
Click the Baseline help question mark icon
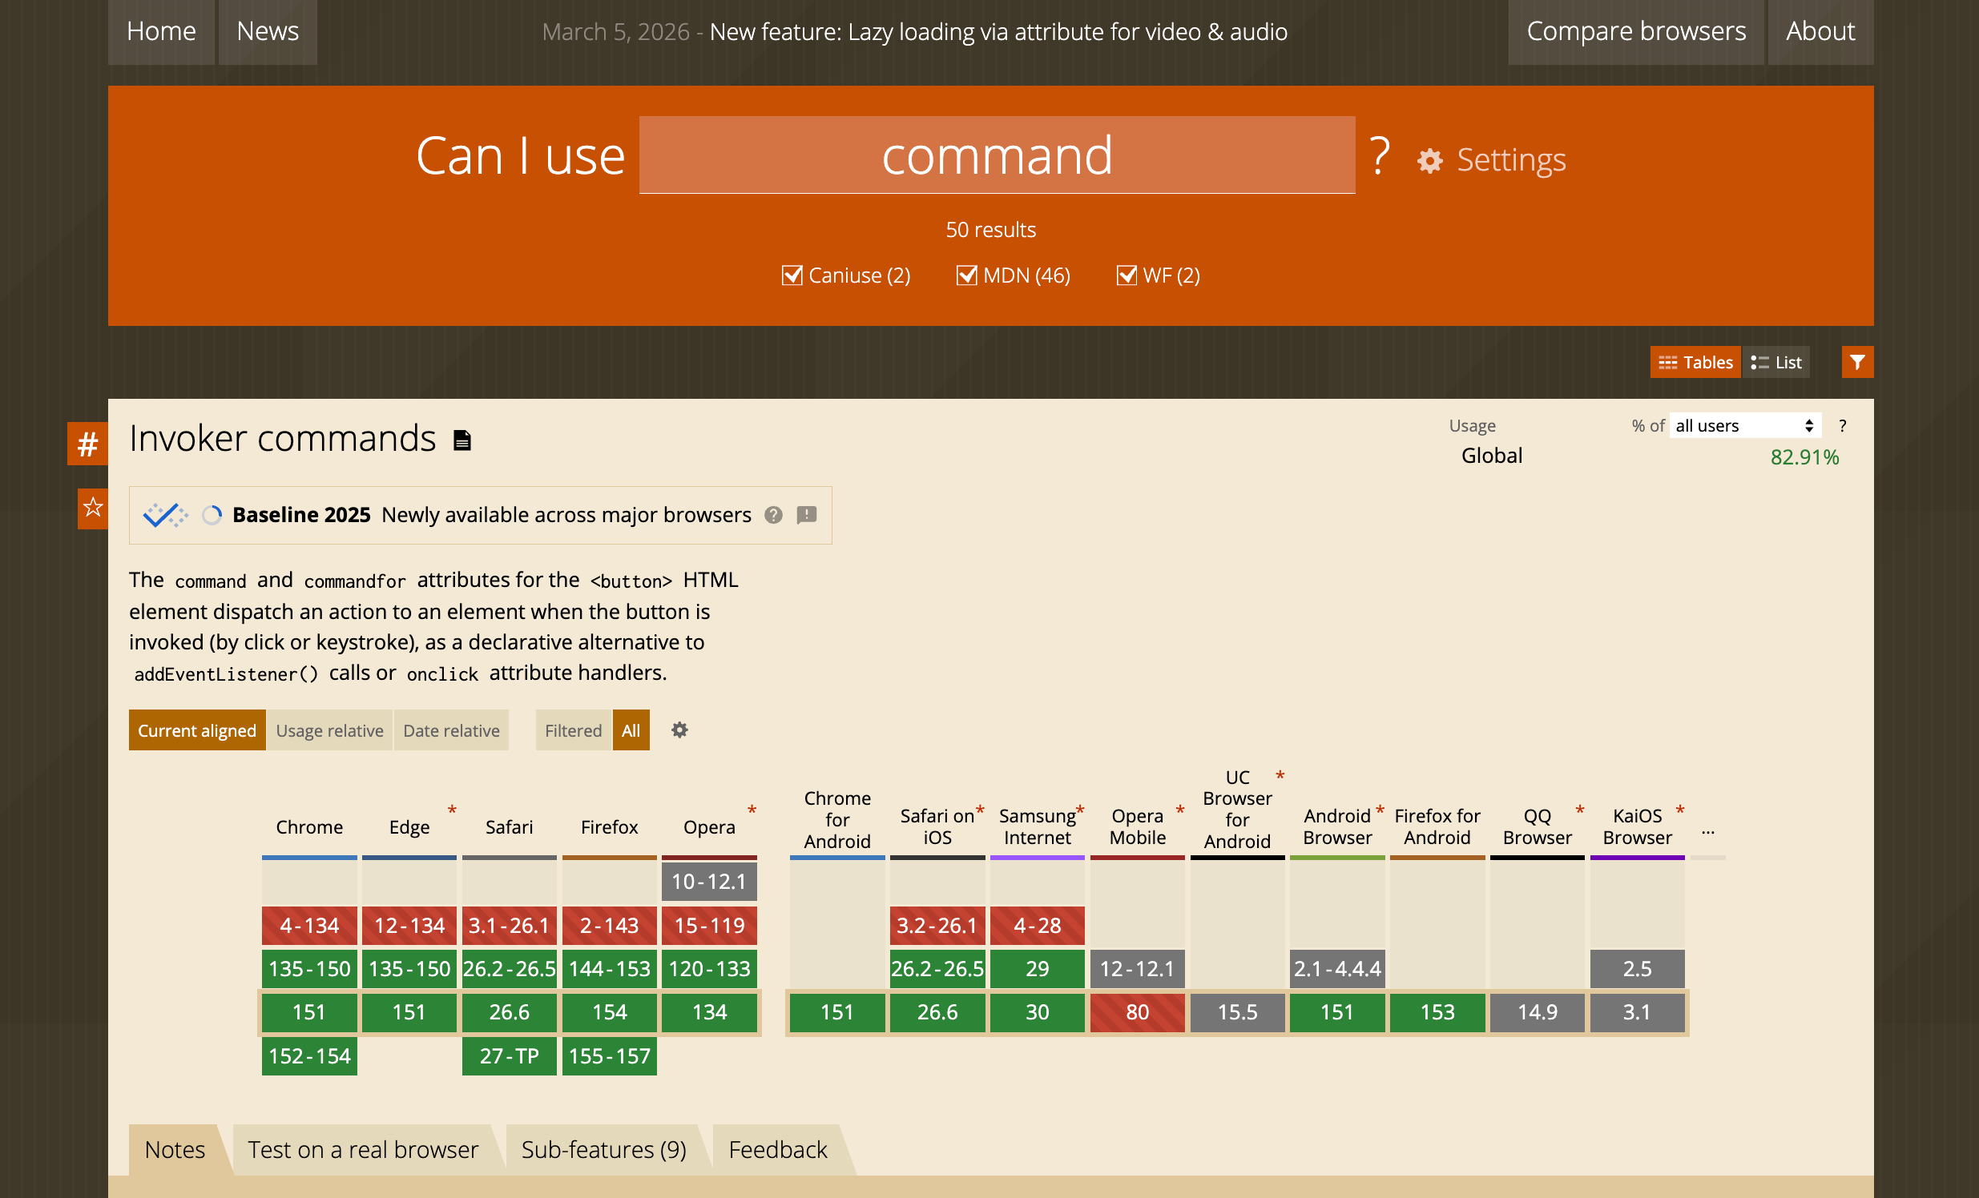coord(772,515)
